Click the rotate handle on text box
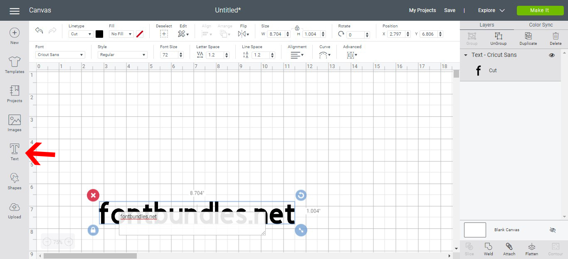 301,195
